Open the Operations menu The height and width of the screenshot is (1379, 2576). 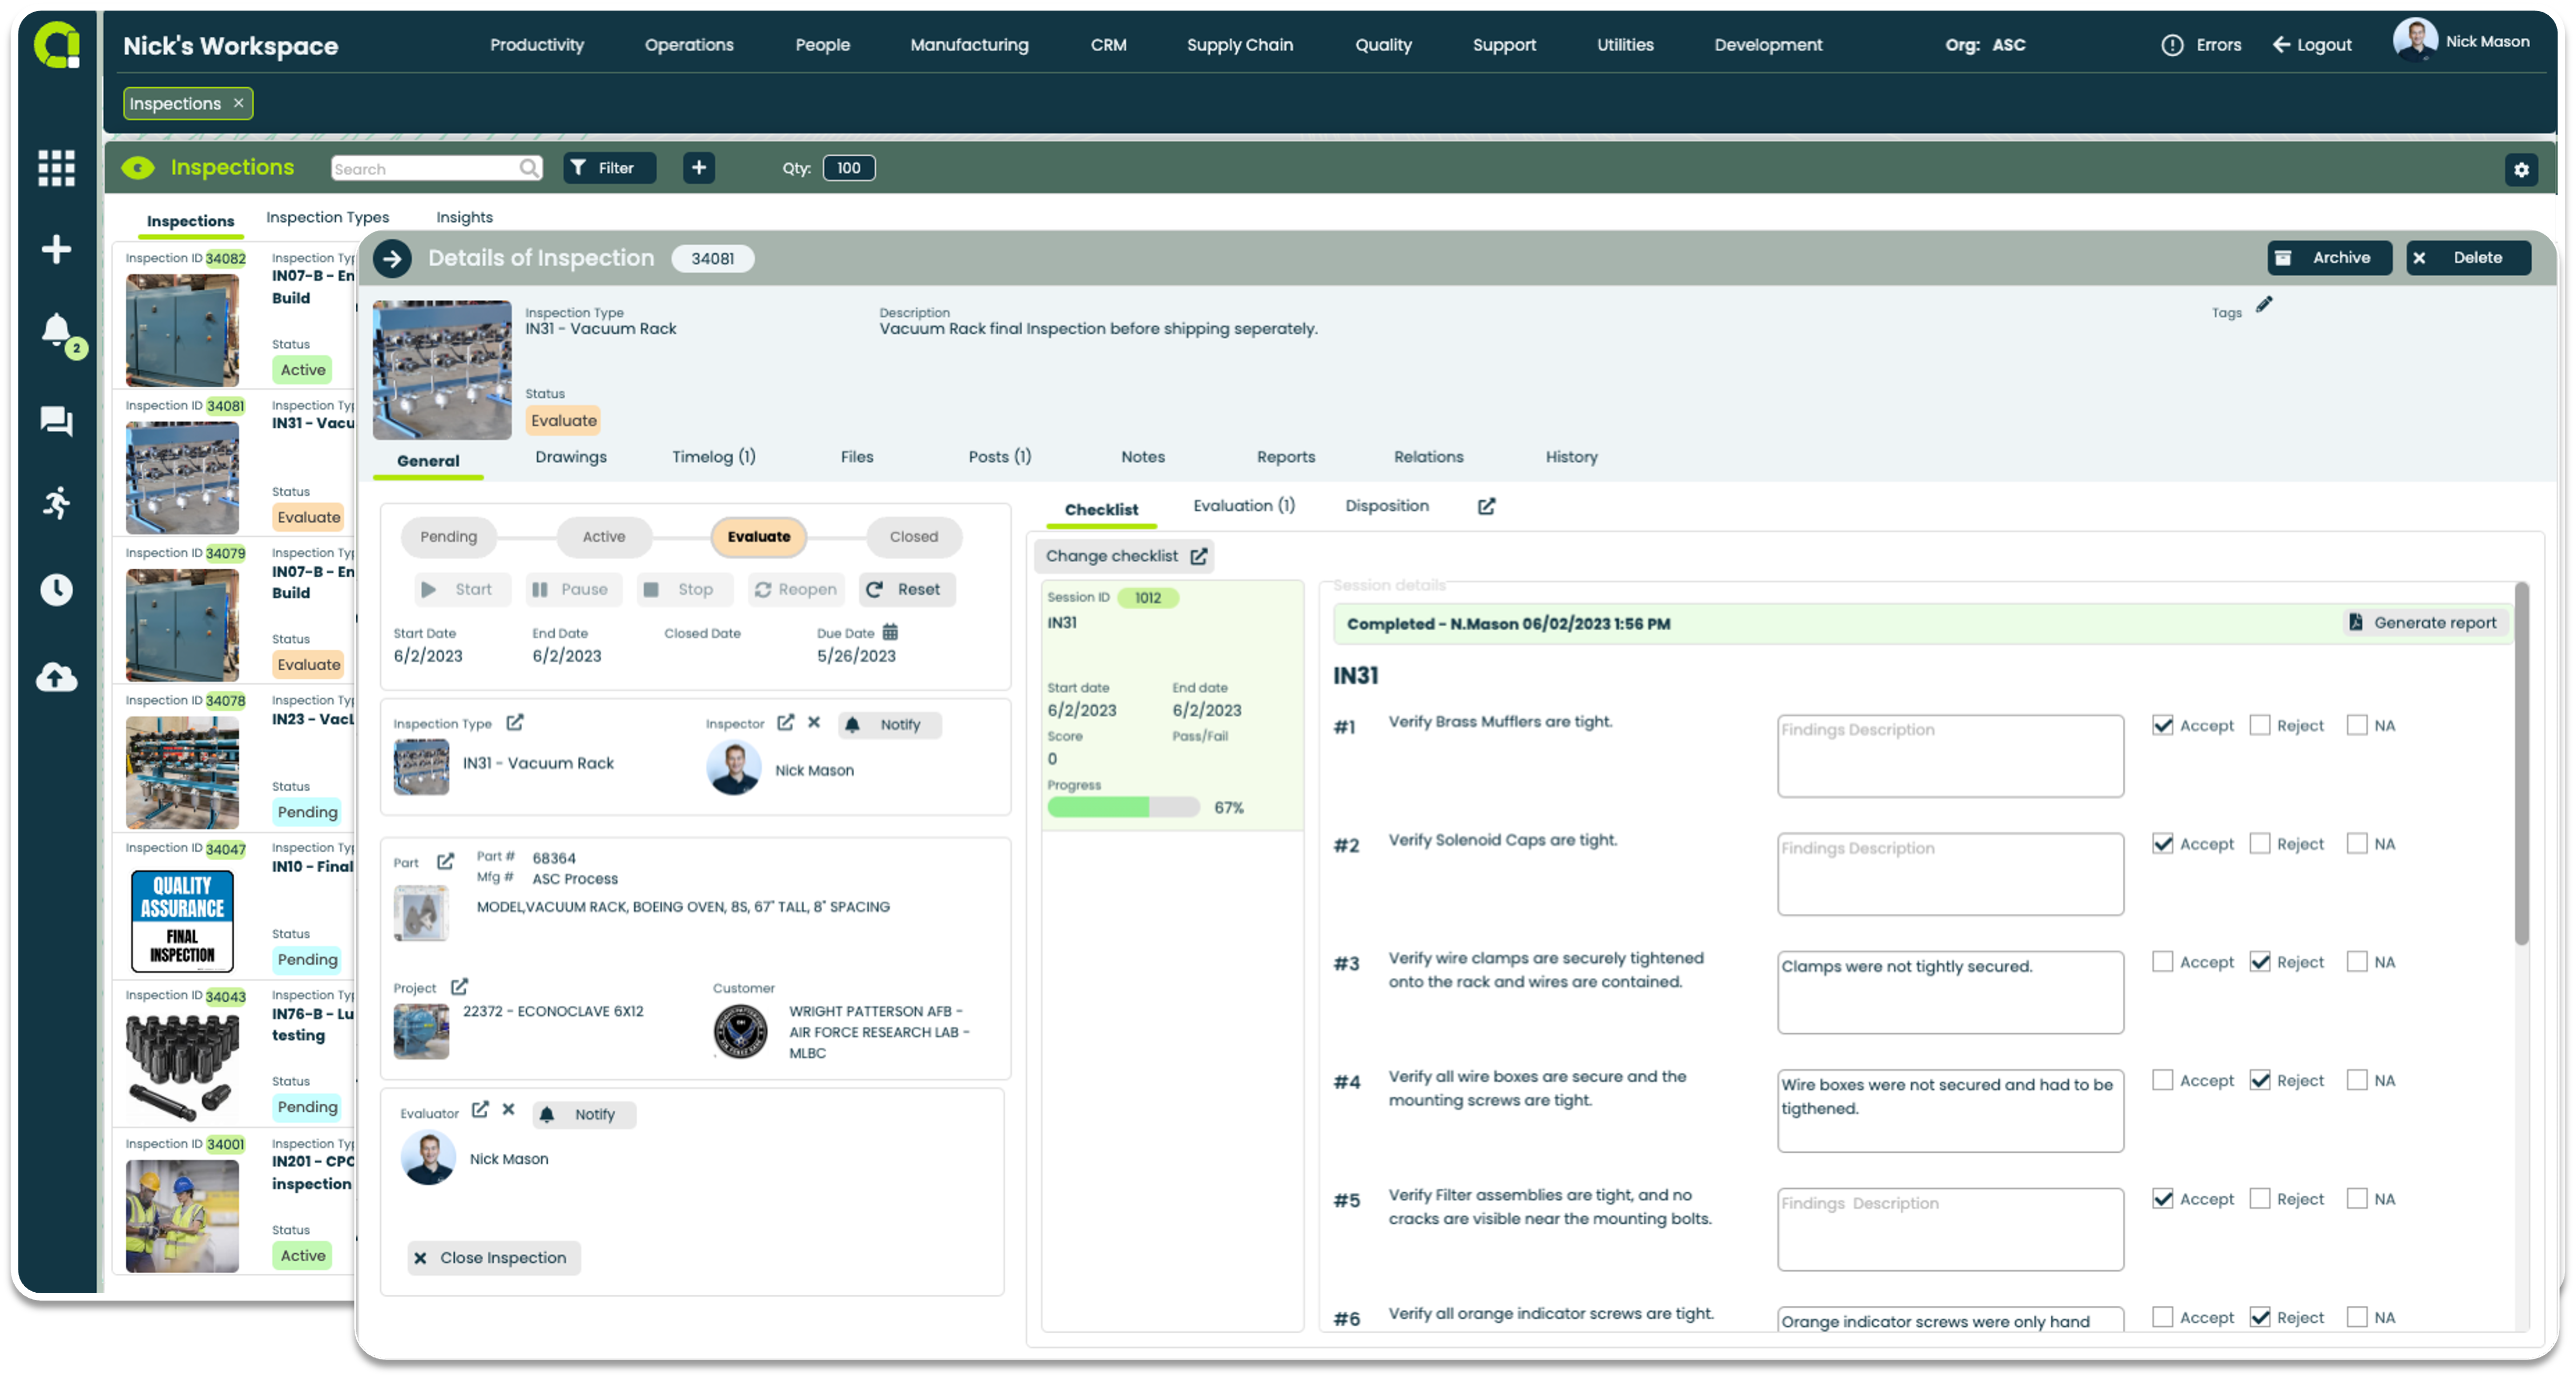point(689,45)
